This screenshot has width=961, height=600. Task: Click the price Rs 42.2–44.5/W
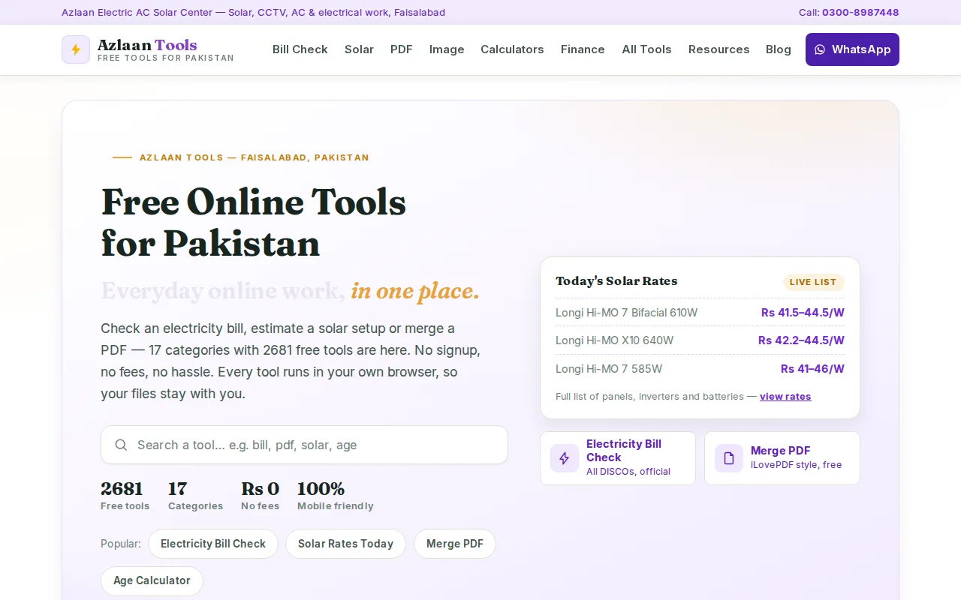coord(801,340)
